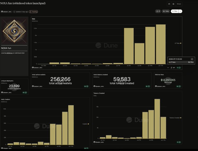Open @adam_tehc under unique deployers
This screenshot has height=151, width=198.
(x=6, y=93)
